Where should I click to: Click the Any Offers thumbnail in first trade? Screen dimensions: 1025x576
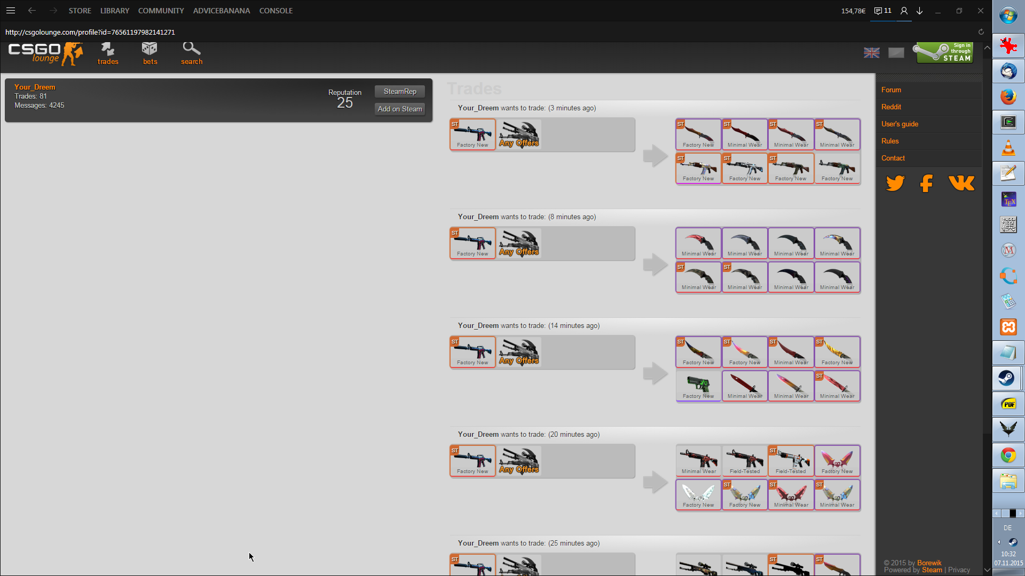point(519,134)
